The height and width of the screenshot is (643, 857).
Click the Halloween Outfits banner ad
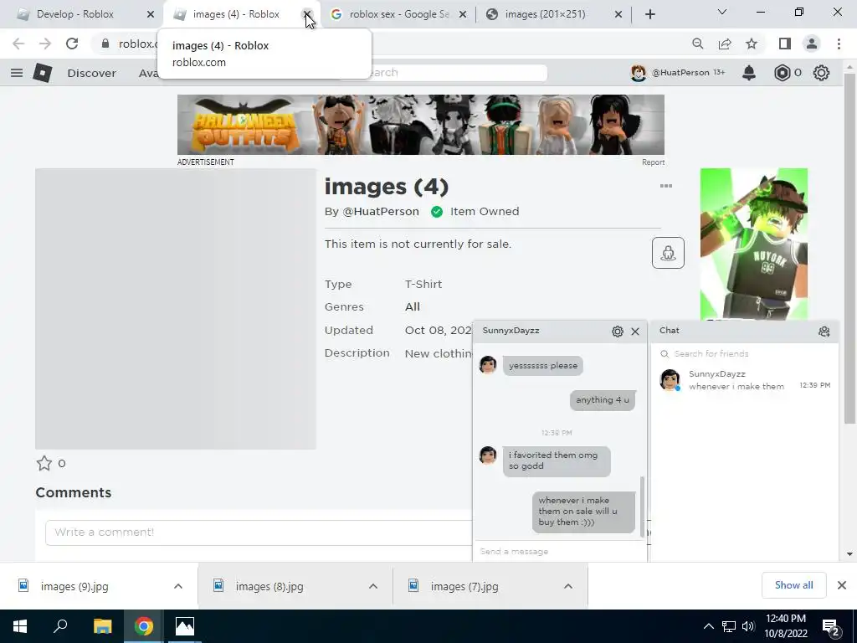[x=421, y=125]
